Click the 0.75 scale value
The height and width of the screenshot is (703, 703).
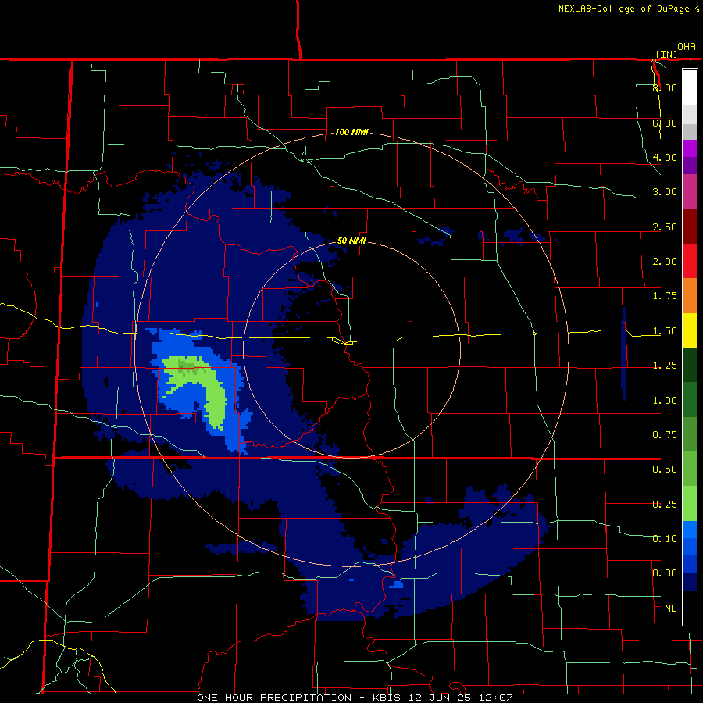665,435
